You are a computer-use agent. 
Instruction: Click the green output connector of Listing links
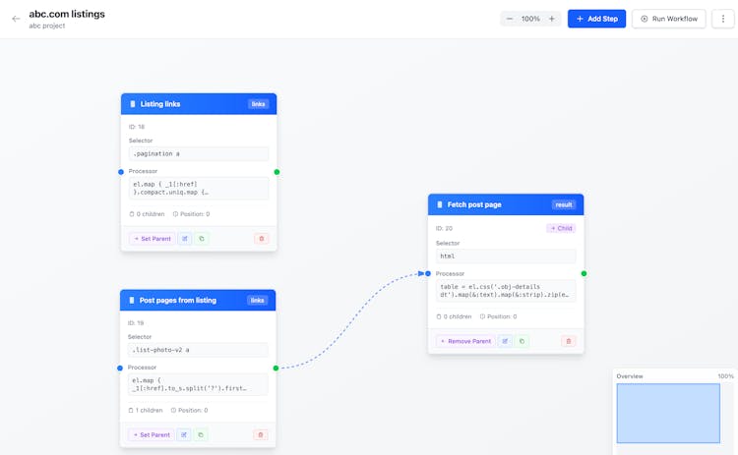coord(277,172)
